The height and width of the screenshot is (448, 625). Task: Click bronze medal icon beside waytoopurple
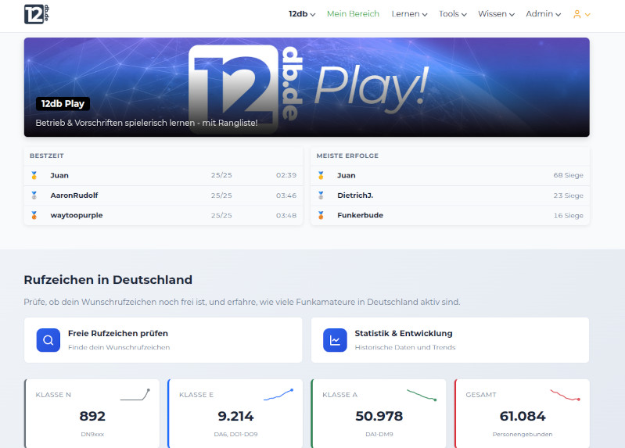pos(34,215)
